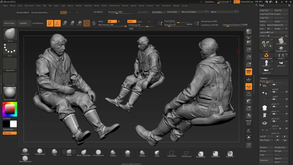Open the Zplugin menu
Screen dimensions: 293x165
(x=176, y=6)
